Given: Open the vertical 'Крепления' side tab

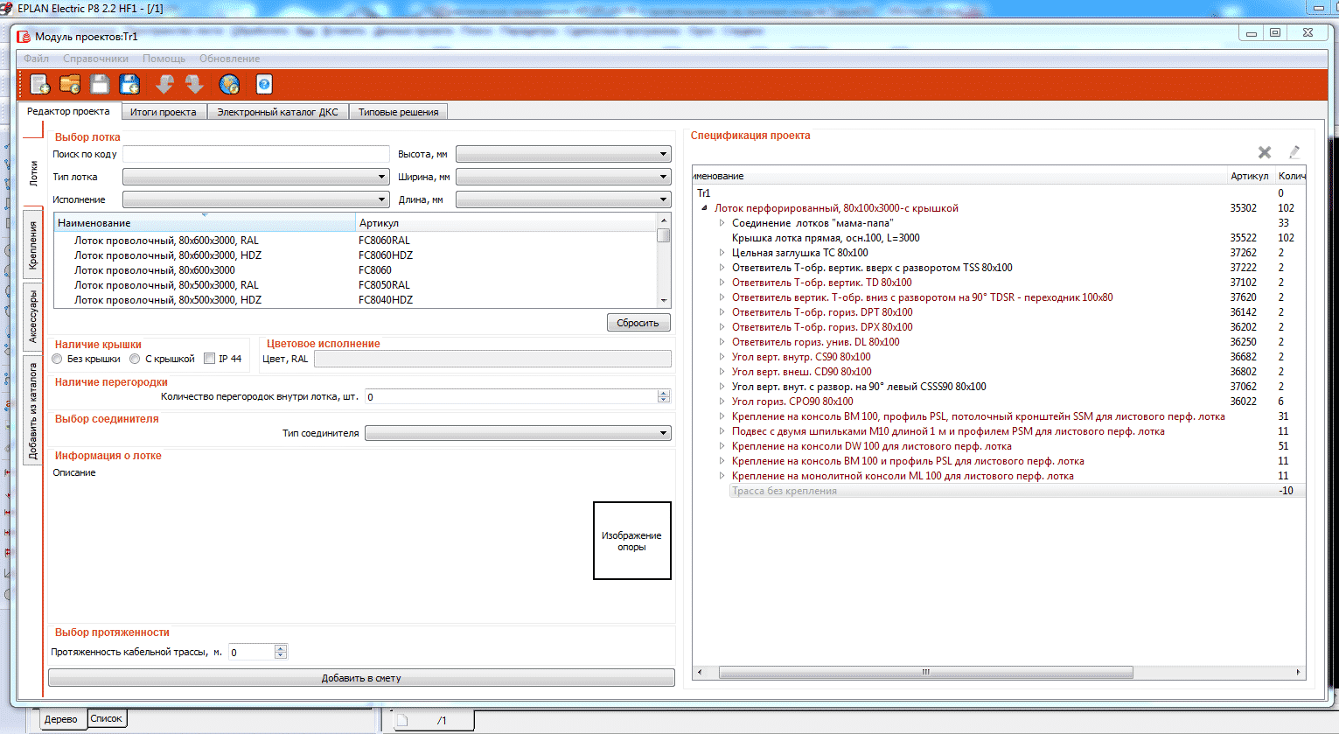Looking at the screenshot, I should tap(33, 245).
